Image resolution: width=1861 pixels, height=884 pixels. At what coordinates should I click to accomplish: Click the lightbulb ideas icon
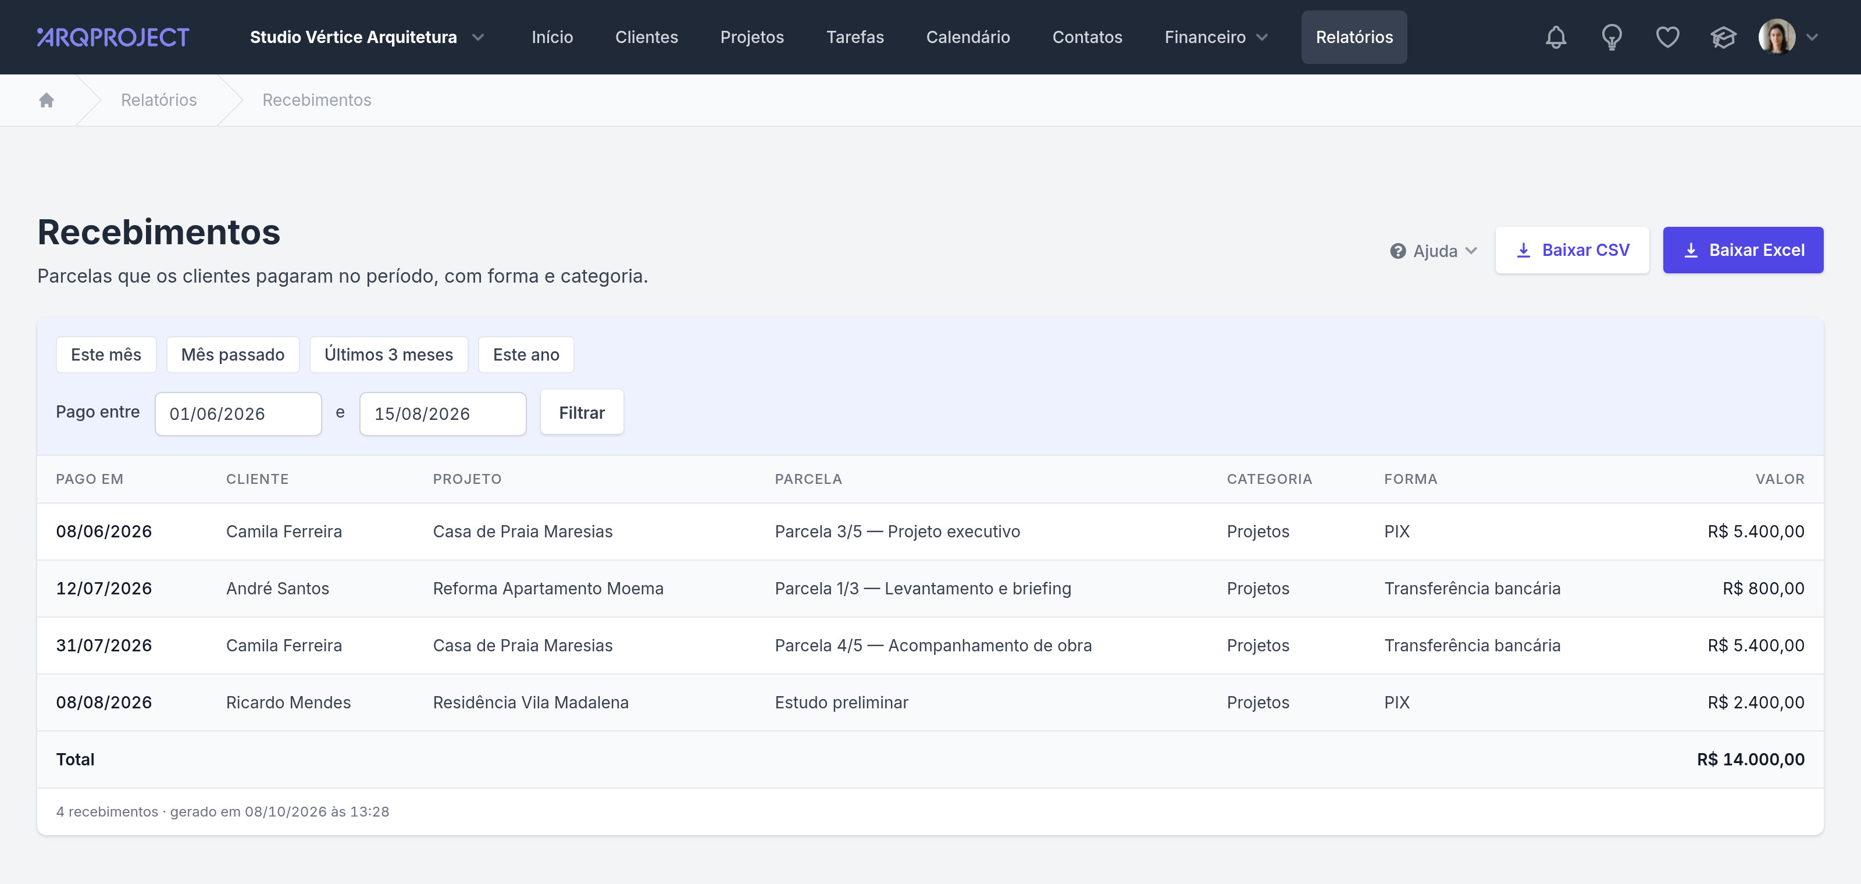click(1611, 37)
